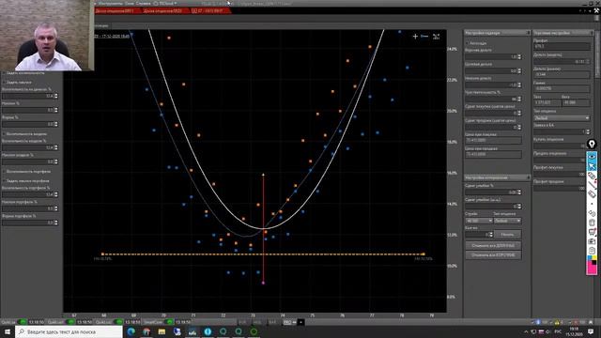Adjust the Волатильность на деньгах % stepper
Screen dimensions: 601x338
click(x=56, y=96)
